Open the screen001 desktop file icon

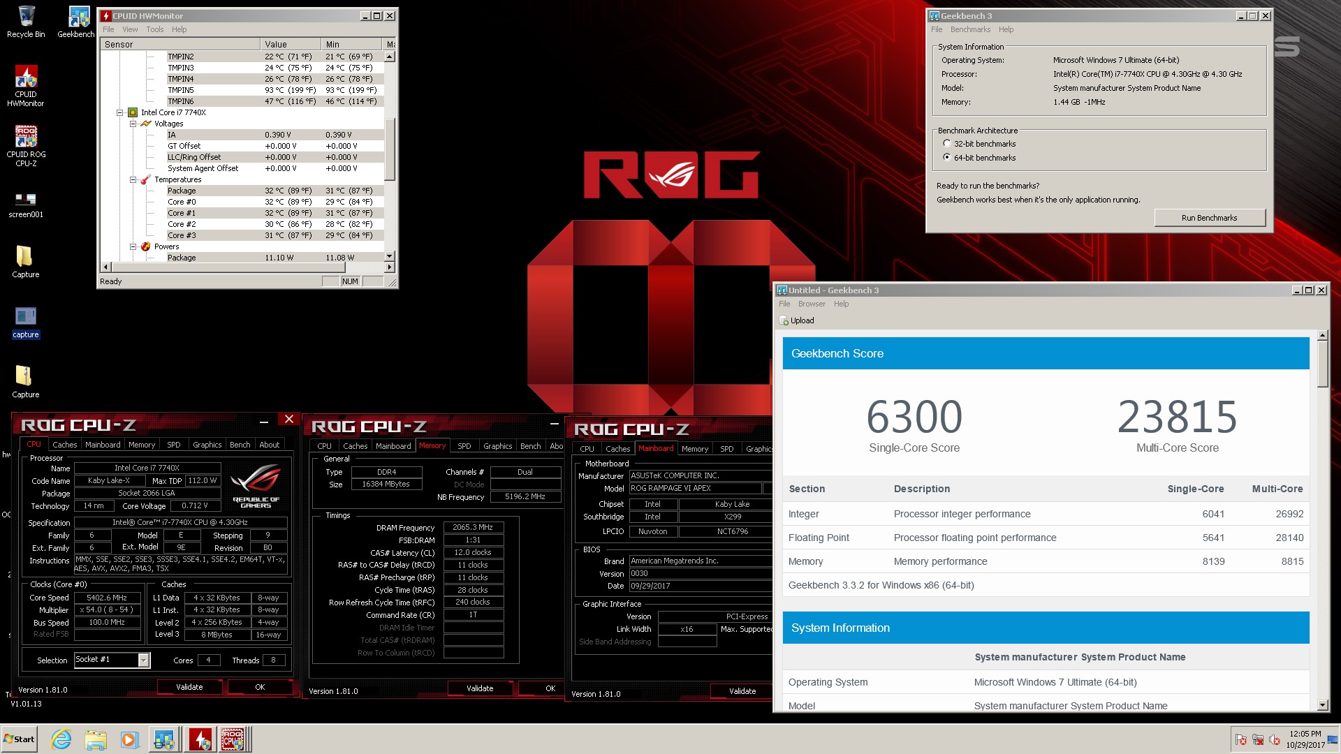pyautogui.click(x=26, y=198)
